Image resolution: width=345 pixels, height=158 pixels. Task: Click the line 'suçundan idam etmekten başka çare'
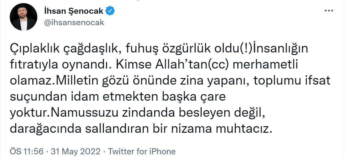tap(118, 97)
